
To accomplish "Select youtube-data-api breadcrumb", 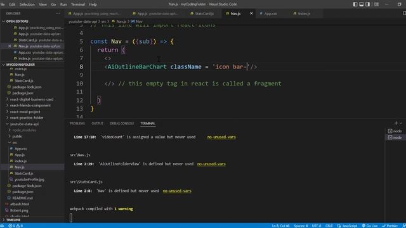I will click(83, 22).
